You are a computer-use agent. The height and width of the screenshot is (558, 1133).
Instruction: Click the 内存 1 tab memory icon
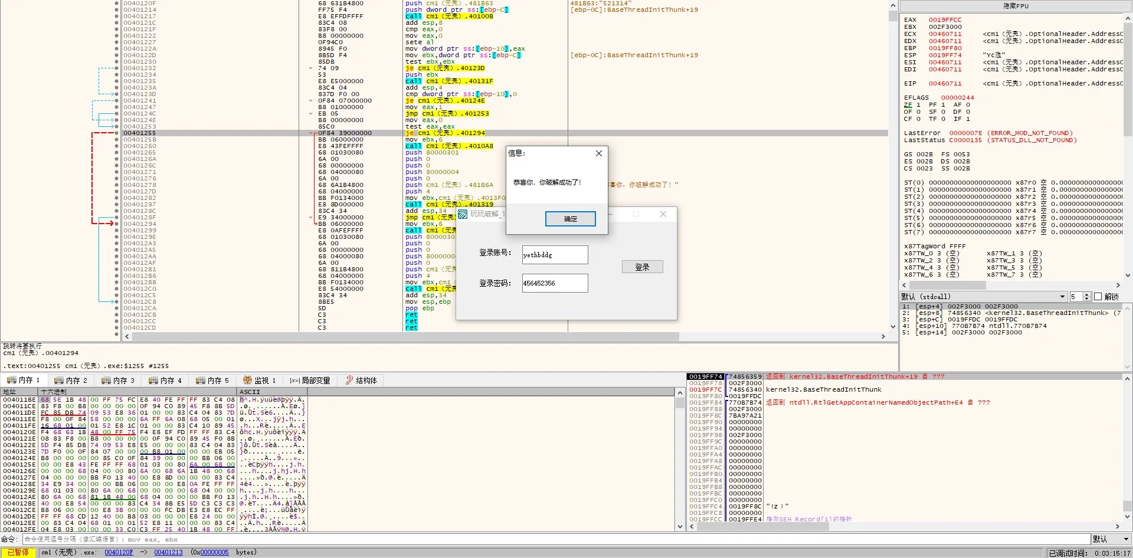[x=11, y=380]
